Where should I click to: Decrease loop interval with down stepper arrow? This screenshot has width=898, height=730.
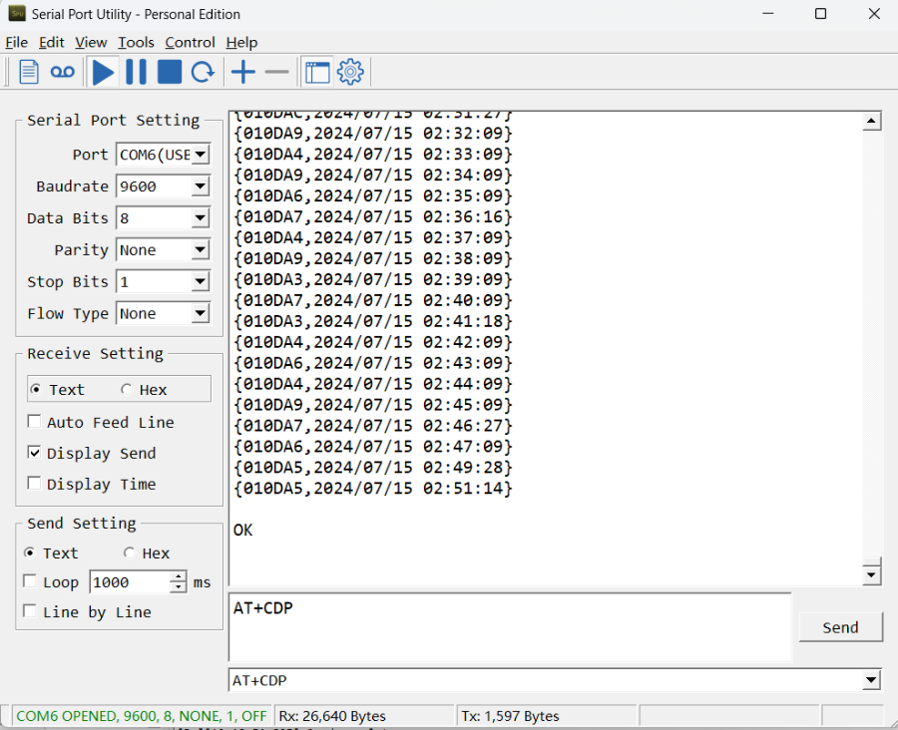click(179, 587)
